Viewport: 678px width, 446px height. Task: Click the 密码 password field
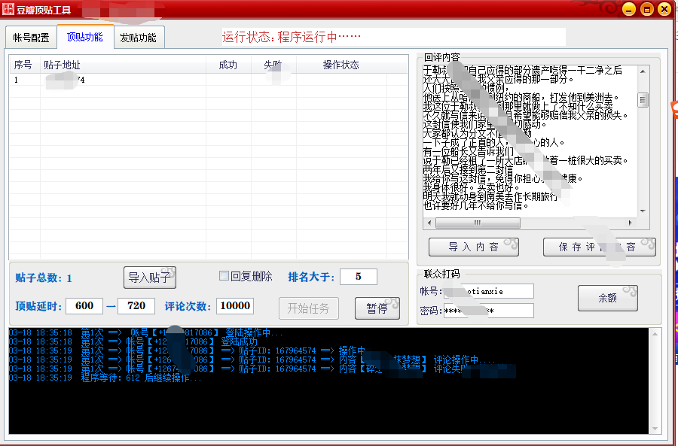488,311
